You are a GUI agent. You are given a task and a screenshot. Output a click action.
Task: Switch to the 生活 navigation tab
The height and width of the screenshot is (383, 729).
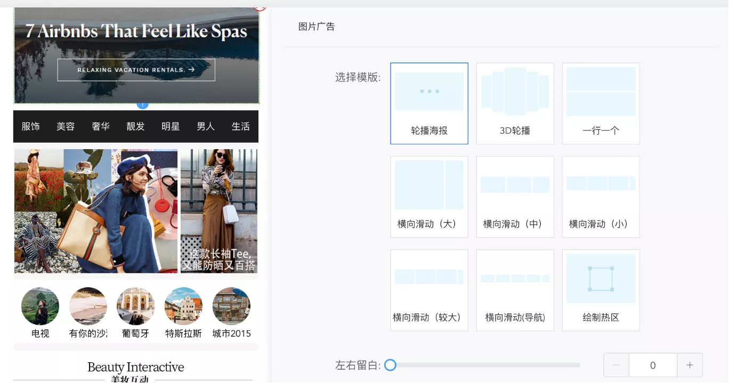(x=241, y=126)
